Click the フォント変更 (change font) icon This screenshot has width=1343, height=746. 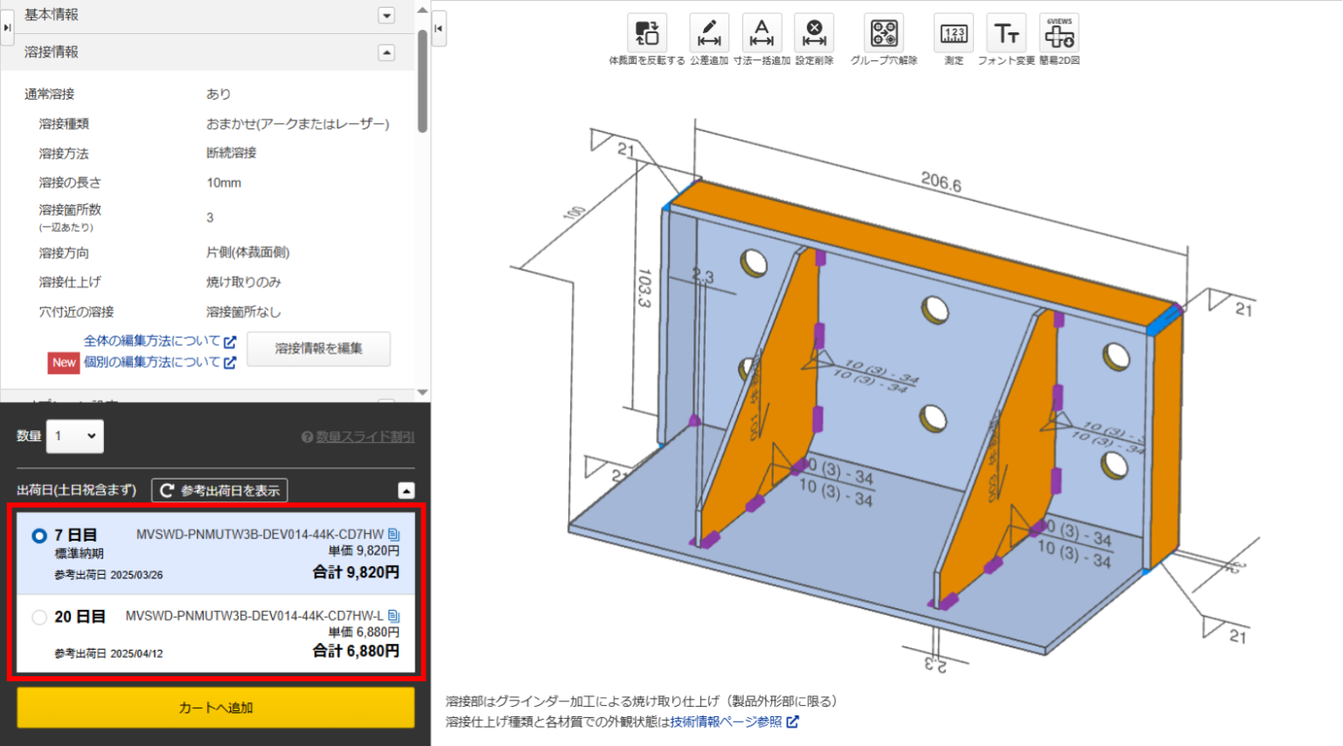click(x=1006, y=33)
